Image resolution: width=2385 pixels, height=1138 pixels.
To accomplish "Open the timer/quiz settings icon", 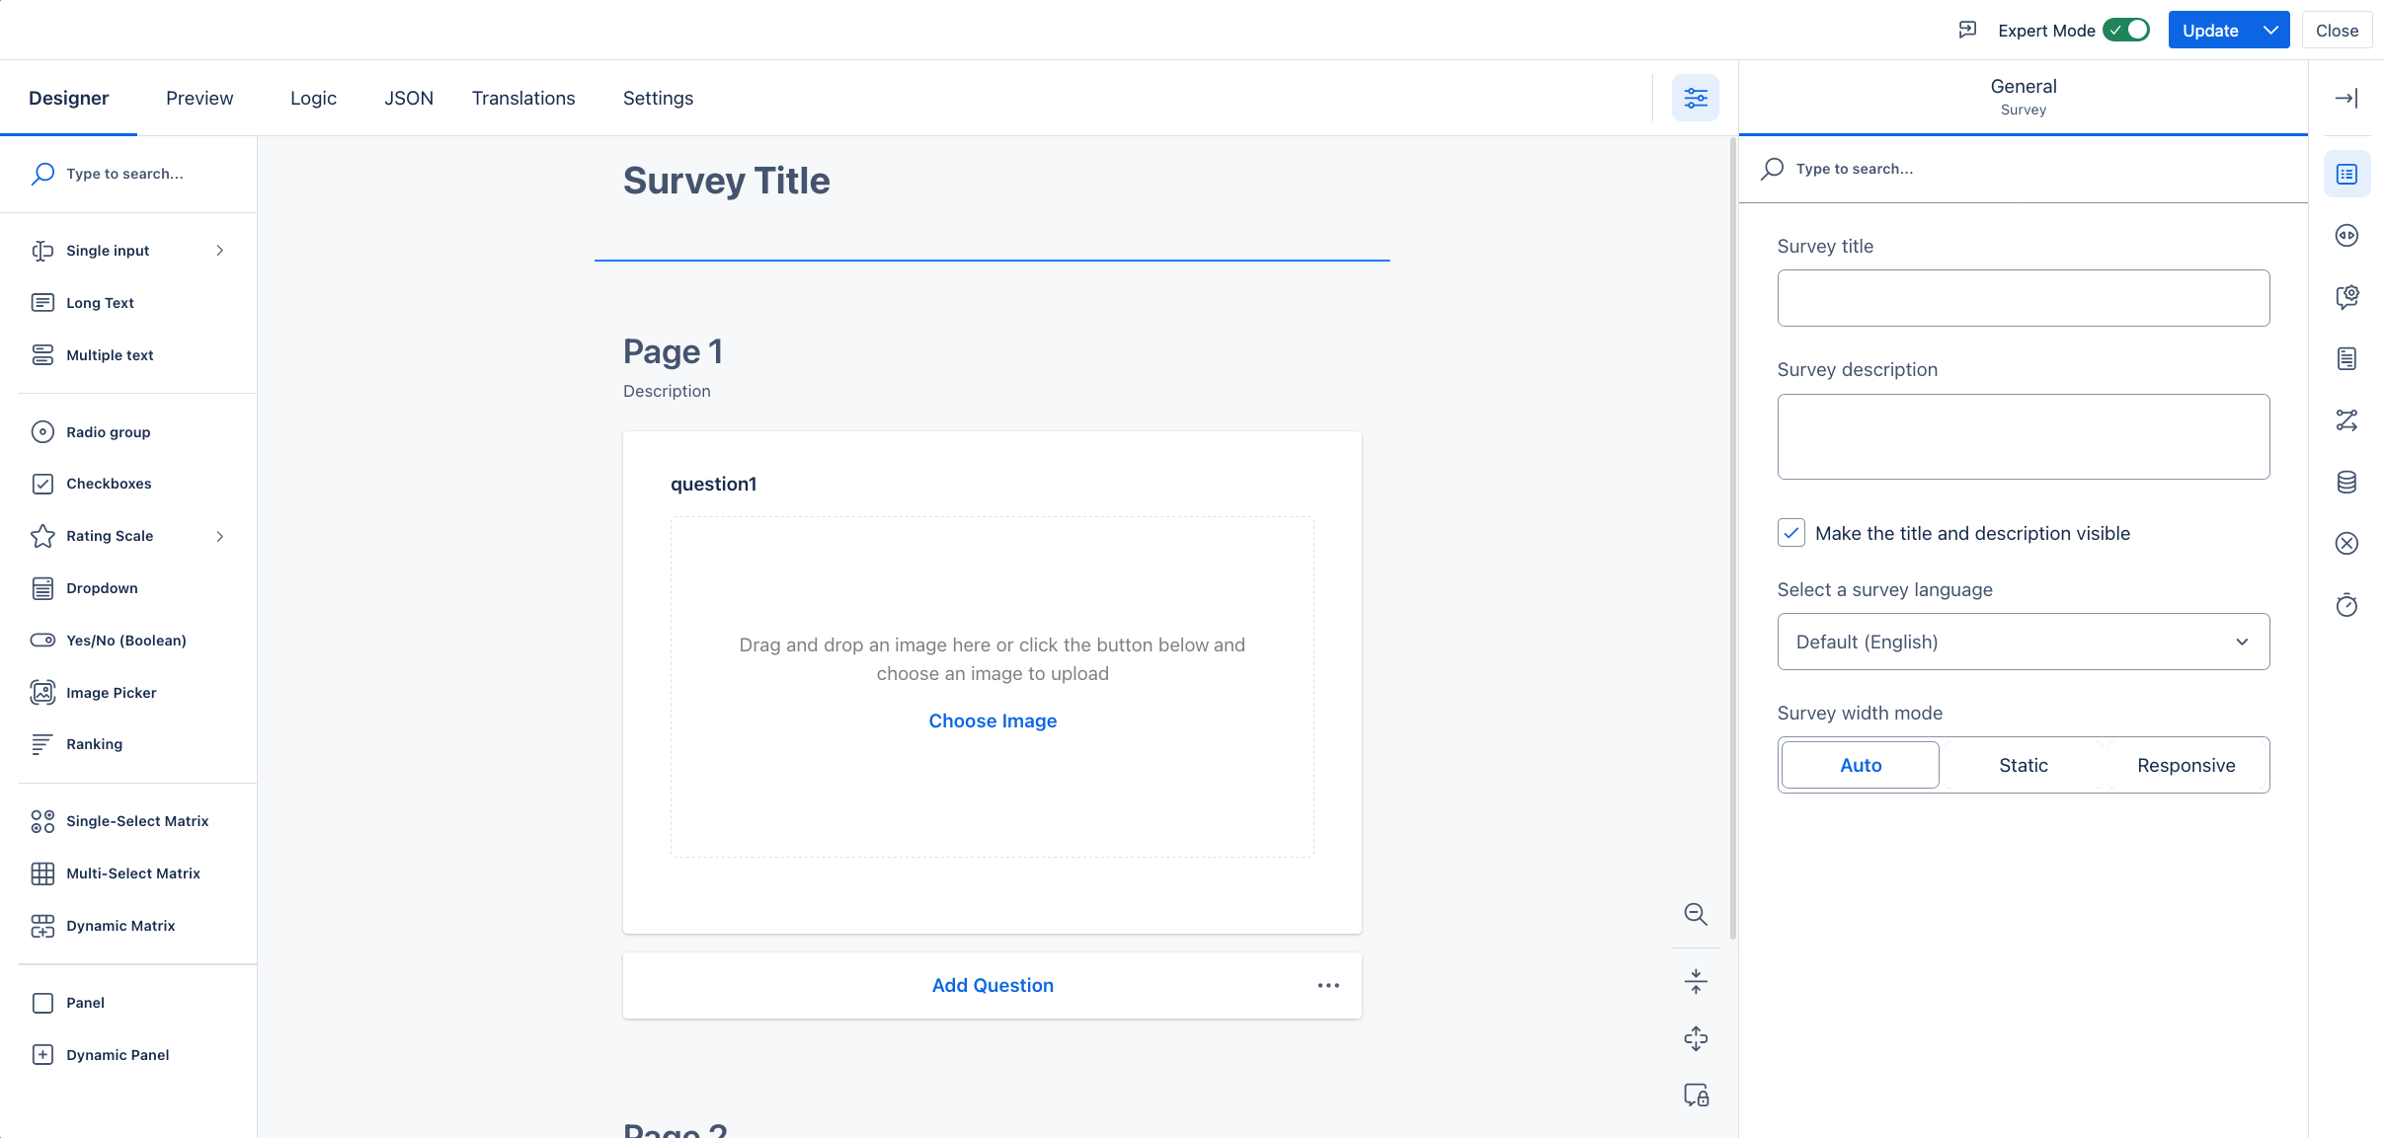I will click(2345, 605).
